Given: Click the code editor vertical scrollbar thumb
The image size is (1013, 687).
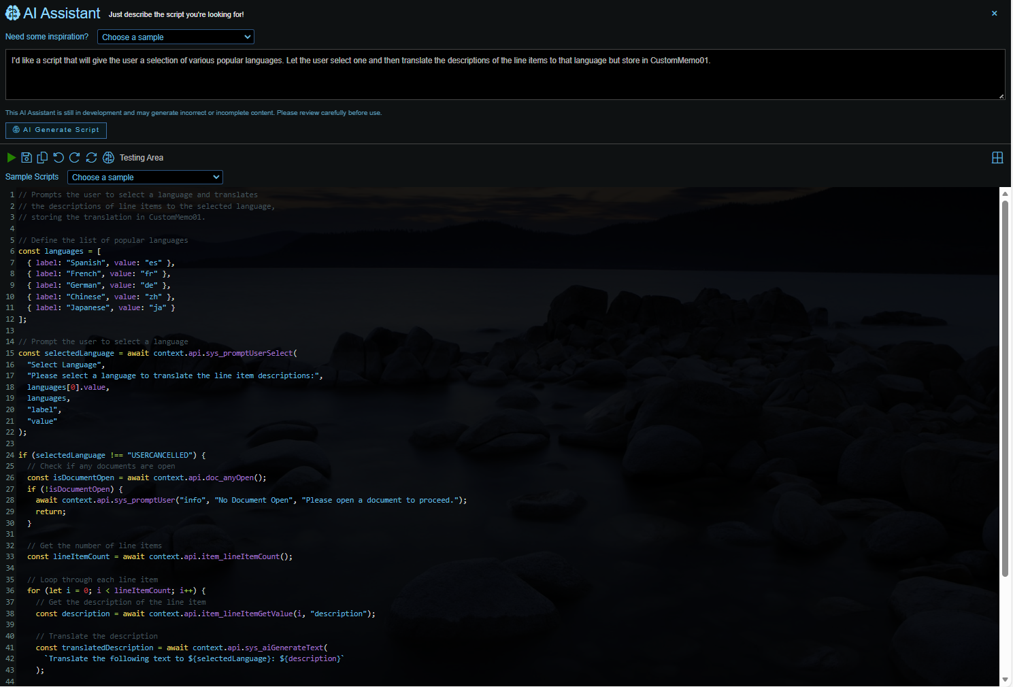Looking at the screenshot, I should click(x=1005, y=388).
